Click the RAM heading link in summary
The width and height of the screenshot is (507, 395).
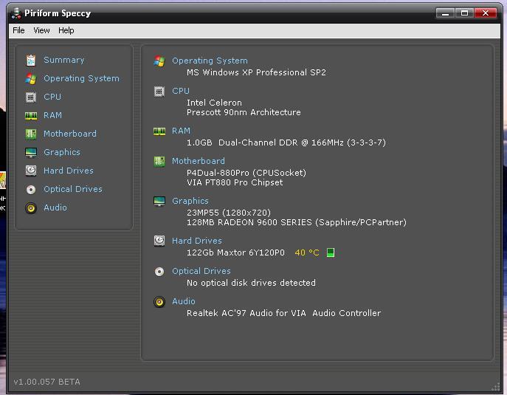tap(181, 131)
